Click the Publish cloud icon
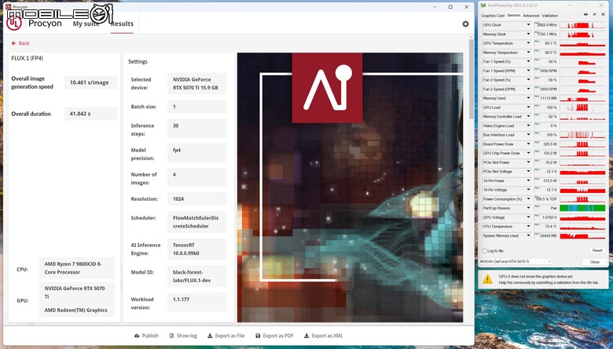Viewport: 613px width, 349px height. pos(137,336)
